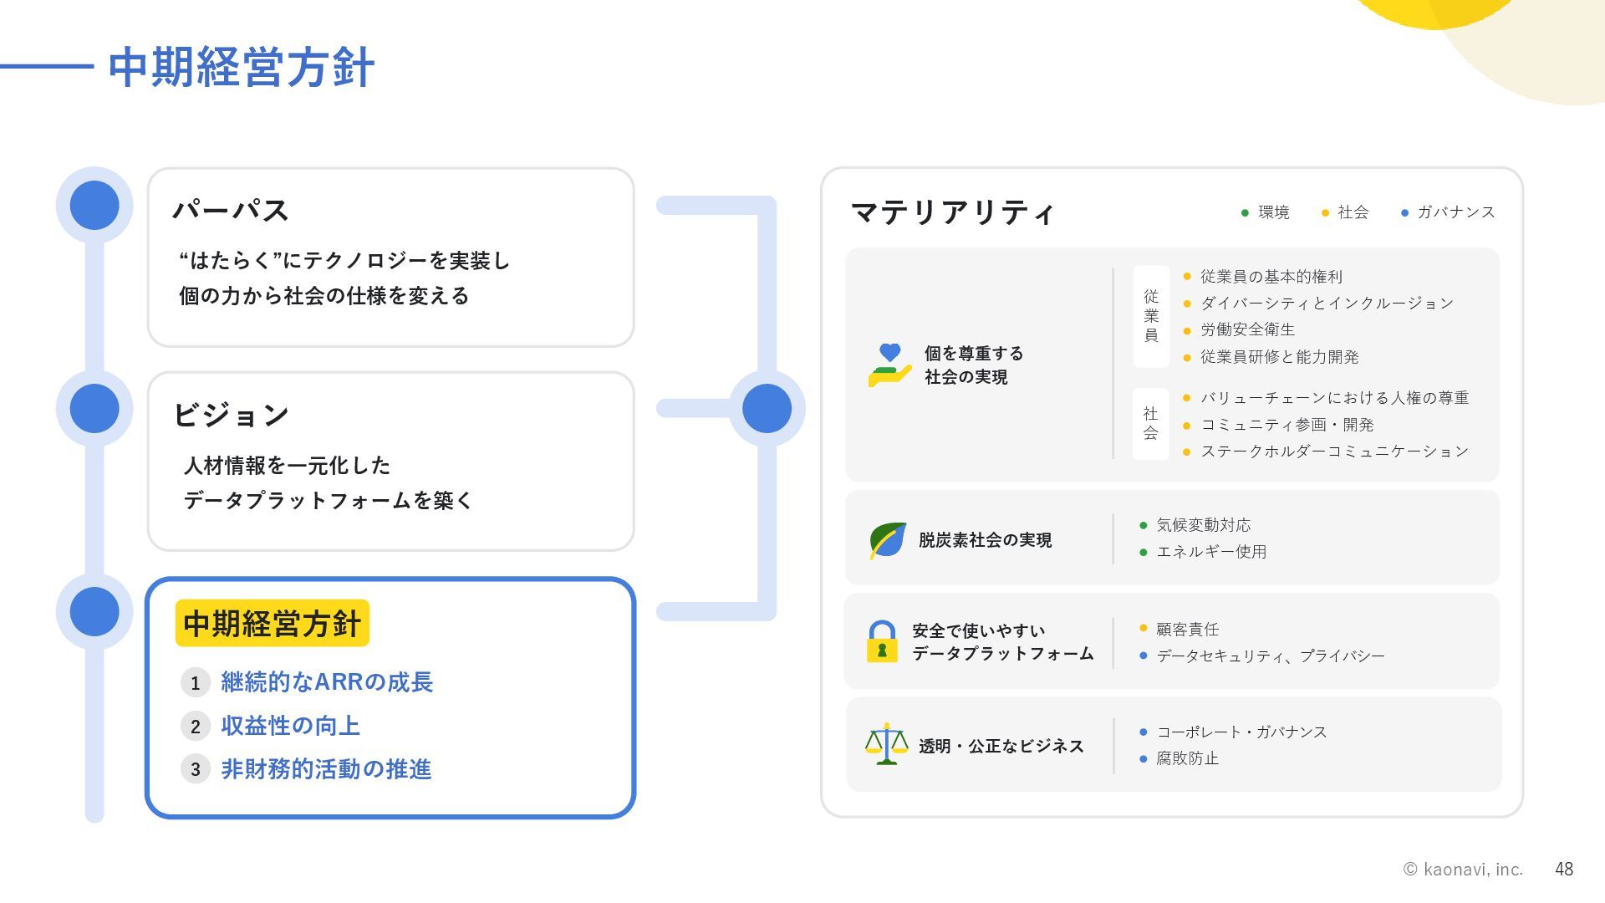Click the green 環境 legend dot
This screenshot has width=1605, height=903.
pos(1245,213)
